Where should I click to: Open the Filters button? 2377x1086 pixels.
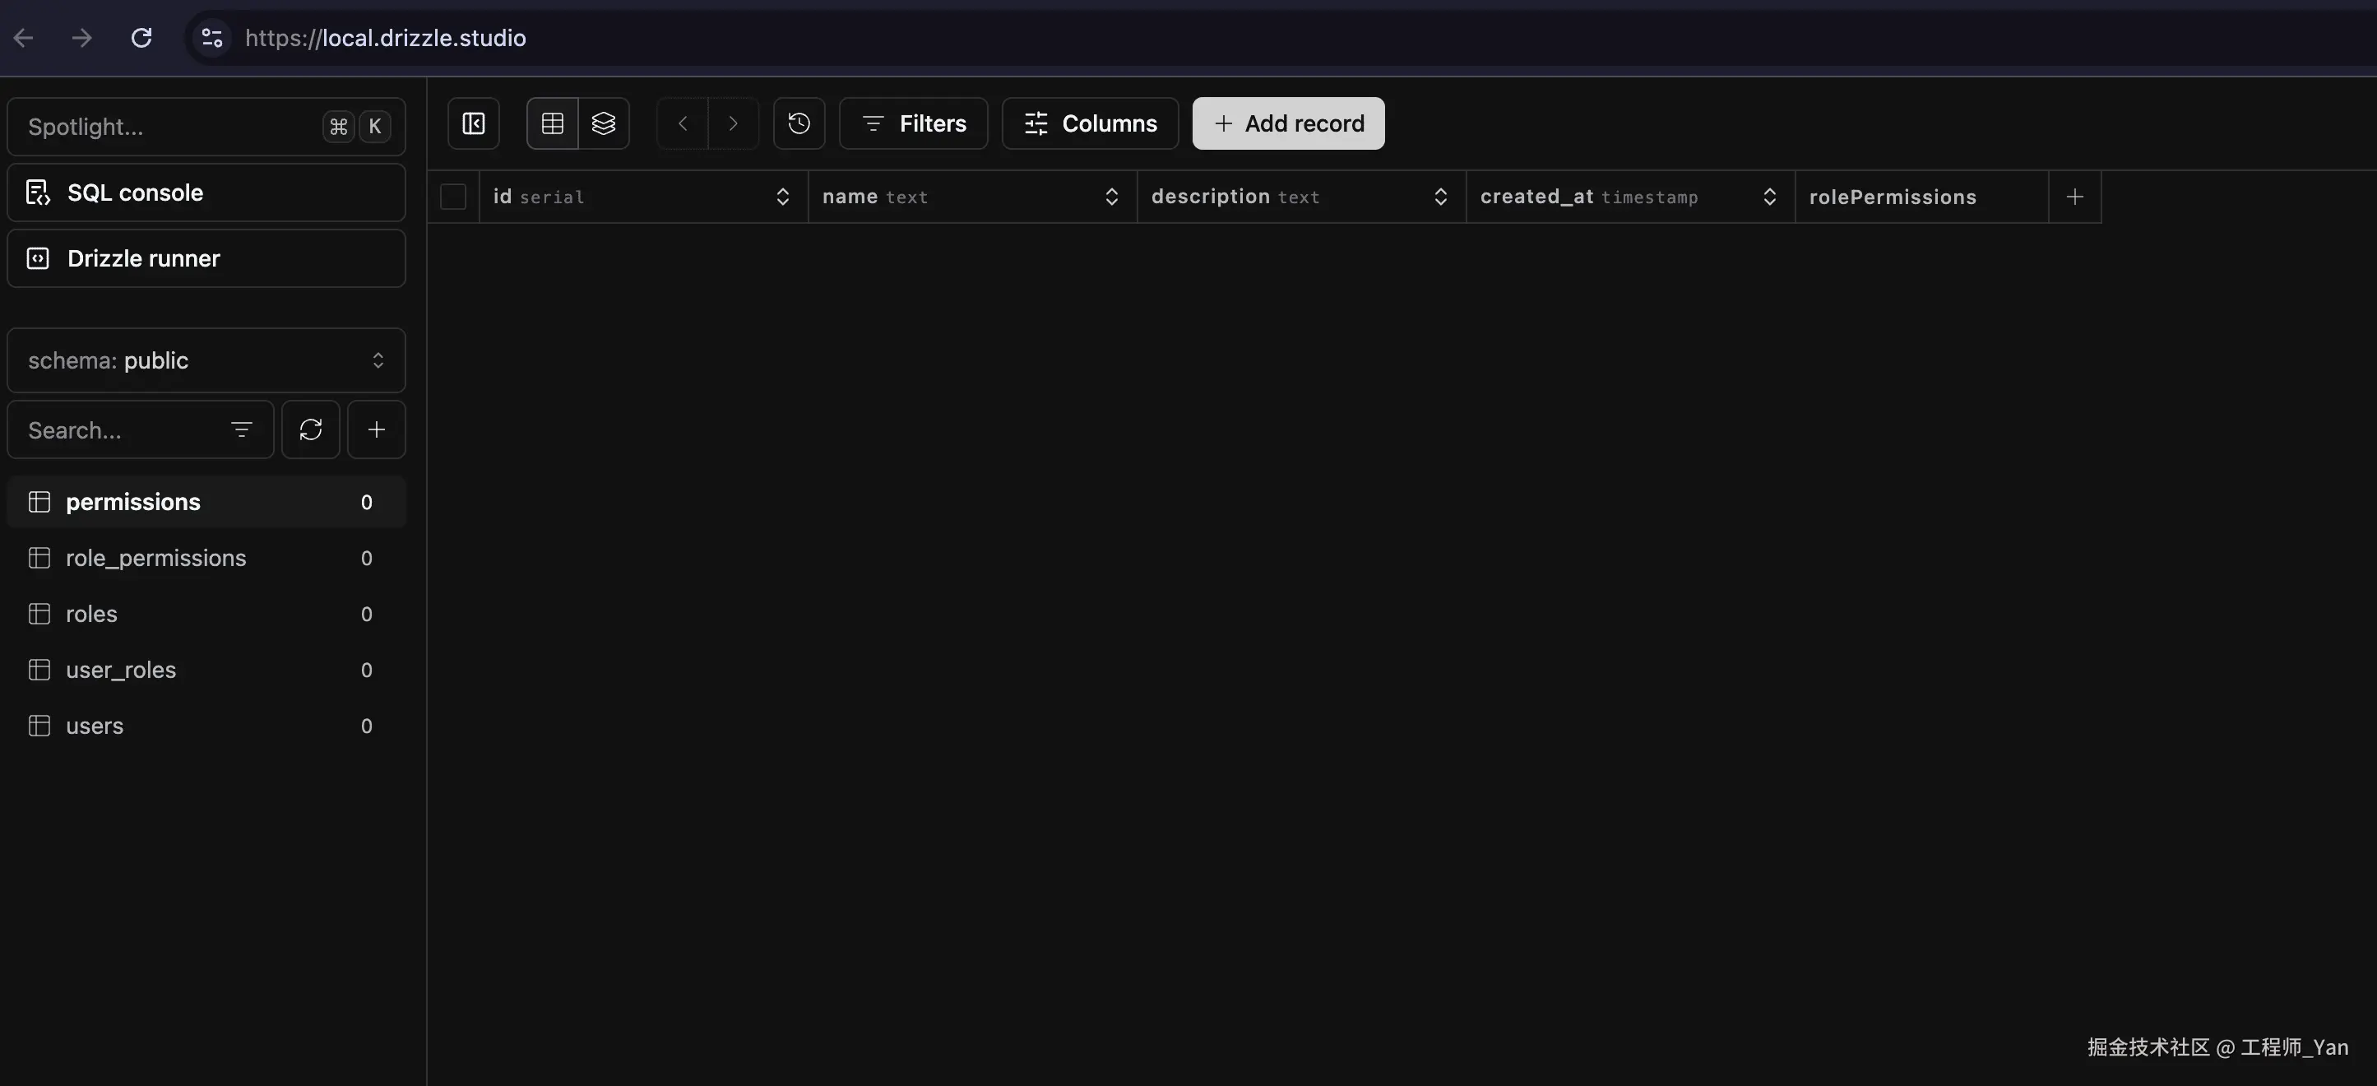coord(913,123)
